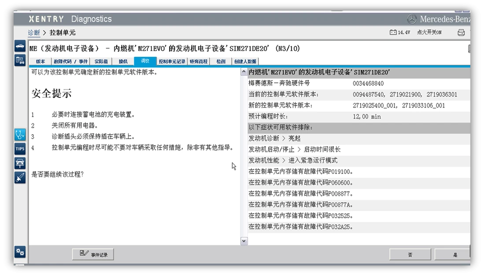Viewport: 484px width, 276px height.
Task: Click the printer icon in header
Action: 461,33
